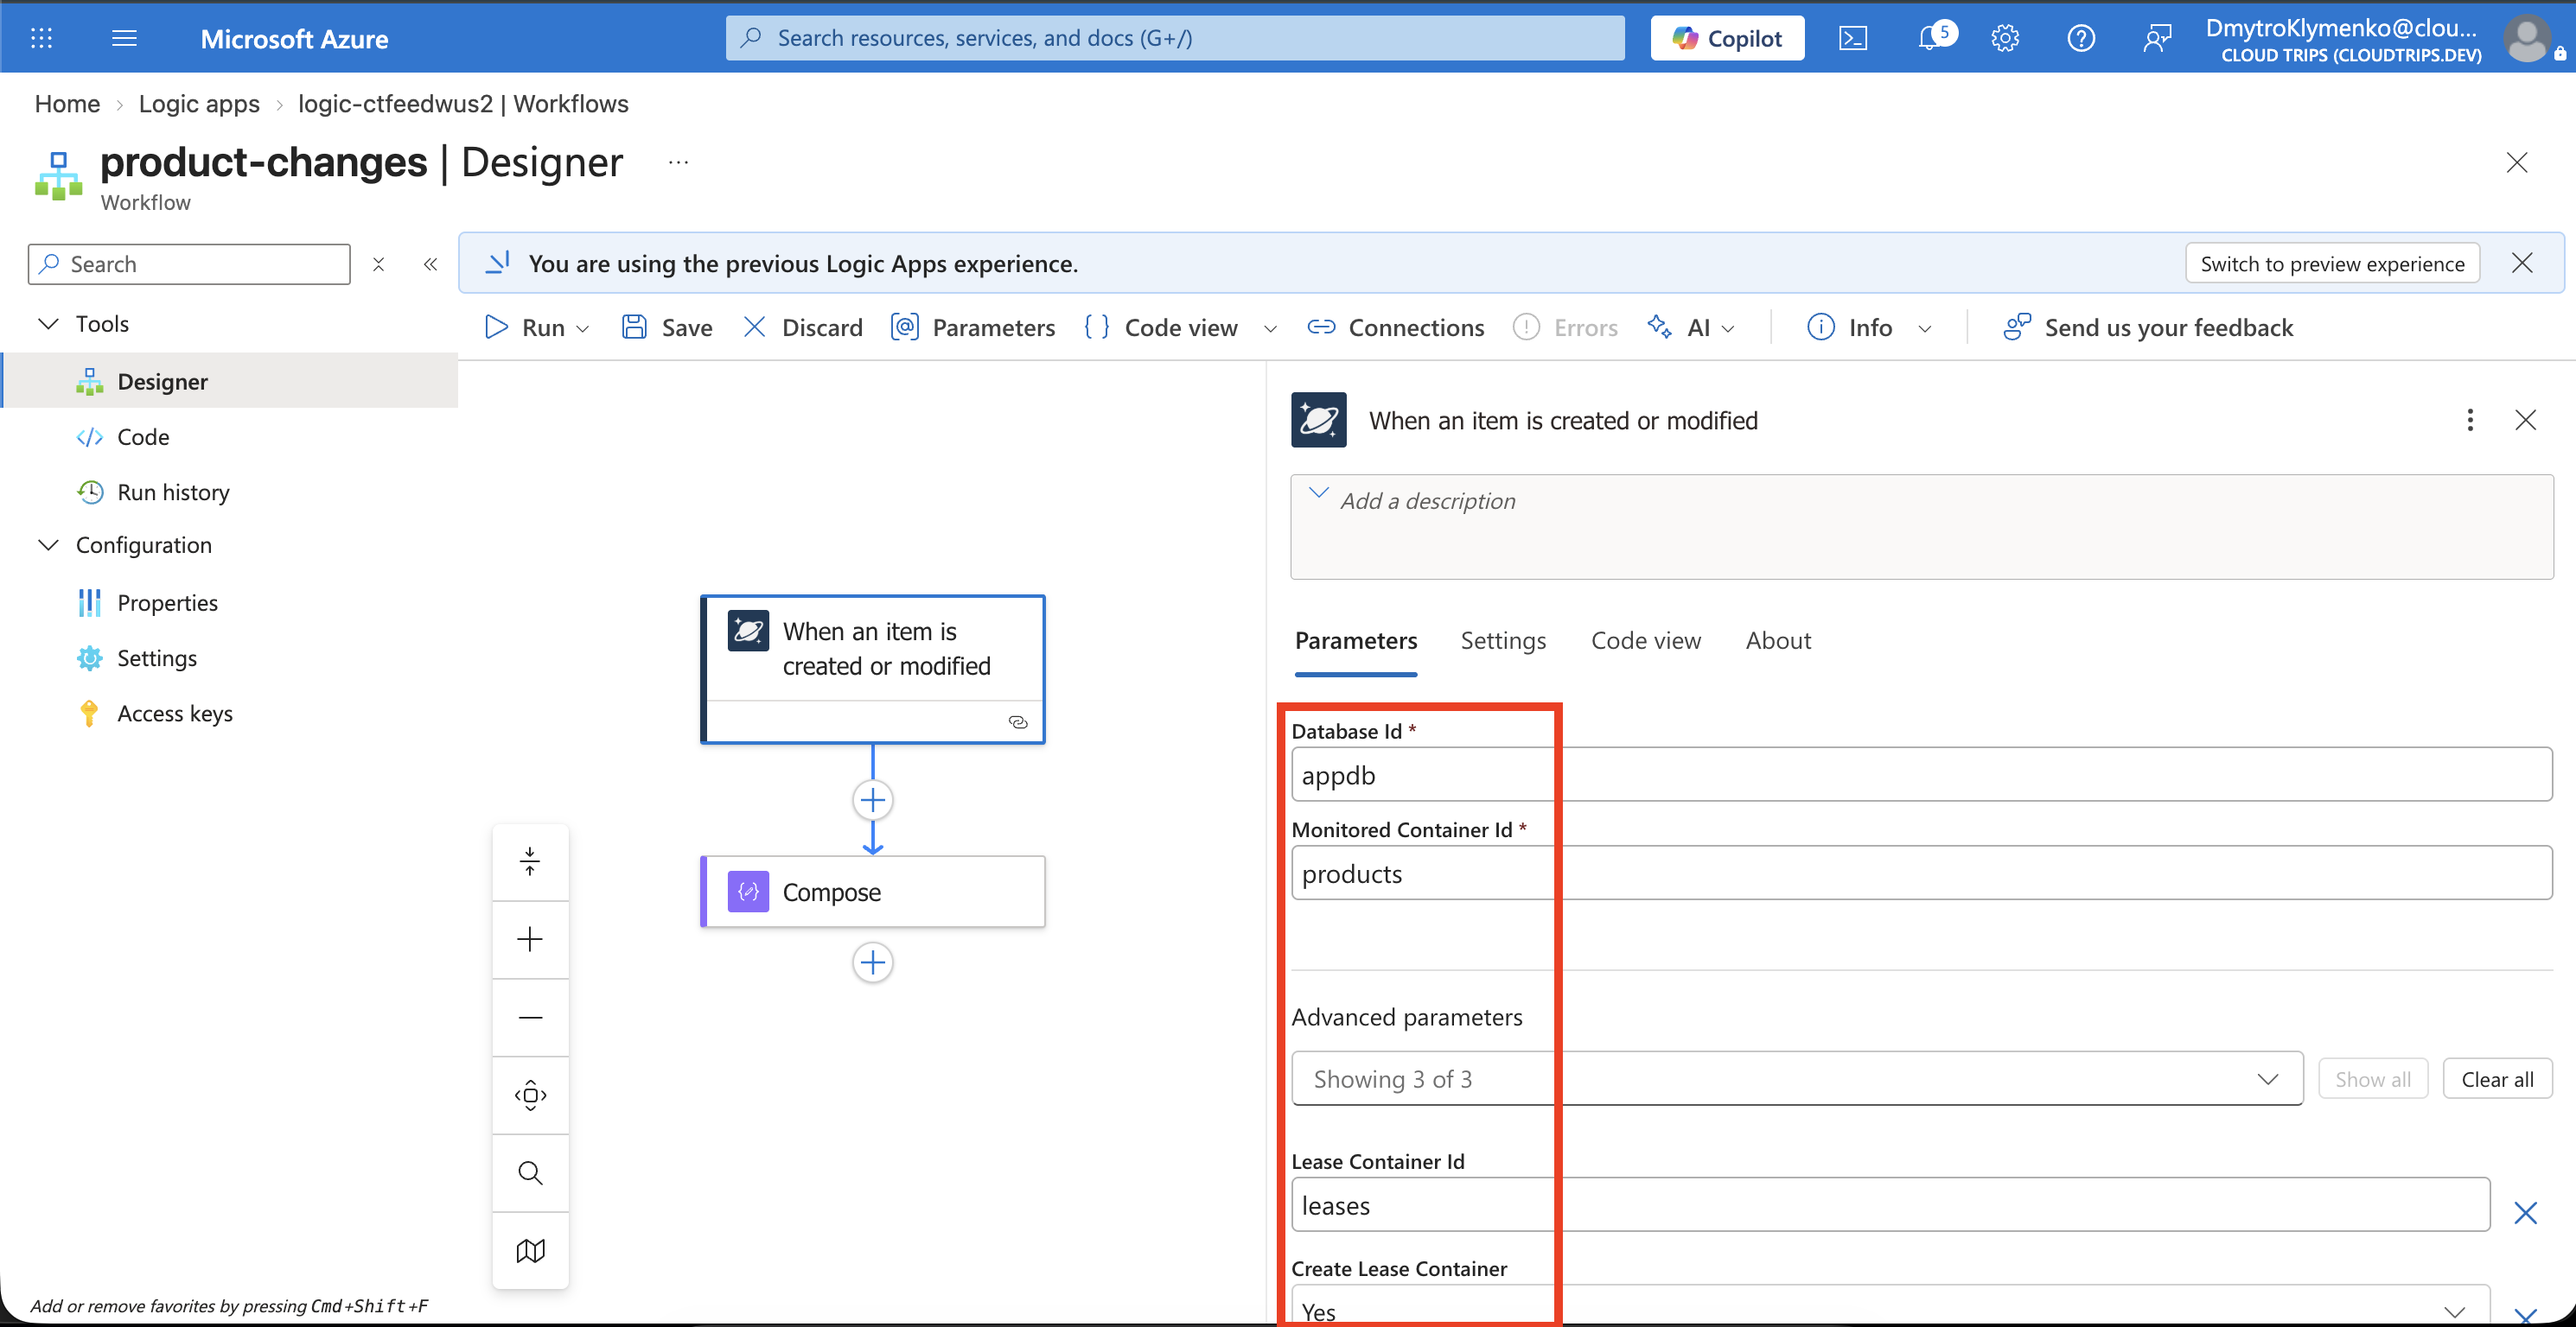Focus the sidebar Search field
Viewport: 2576px width, 1327px height.
pyautogui.click(x=189, y=263)
